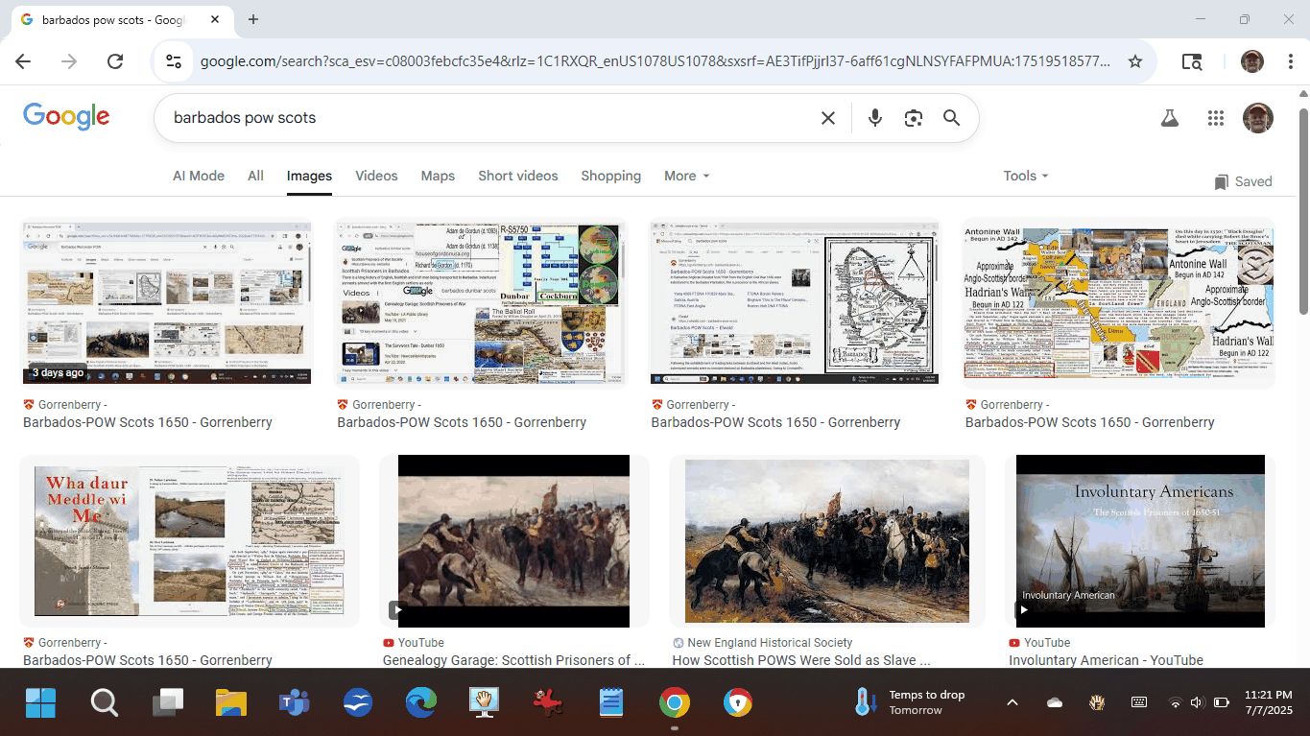Open File Explorer from taskbar

click(x=231, y=703)
